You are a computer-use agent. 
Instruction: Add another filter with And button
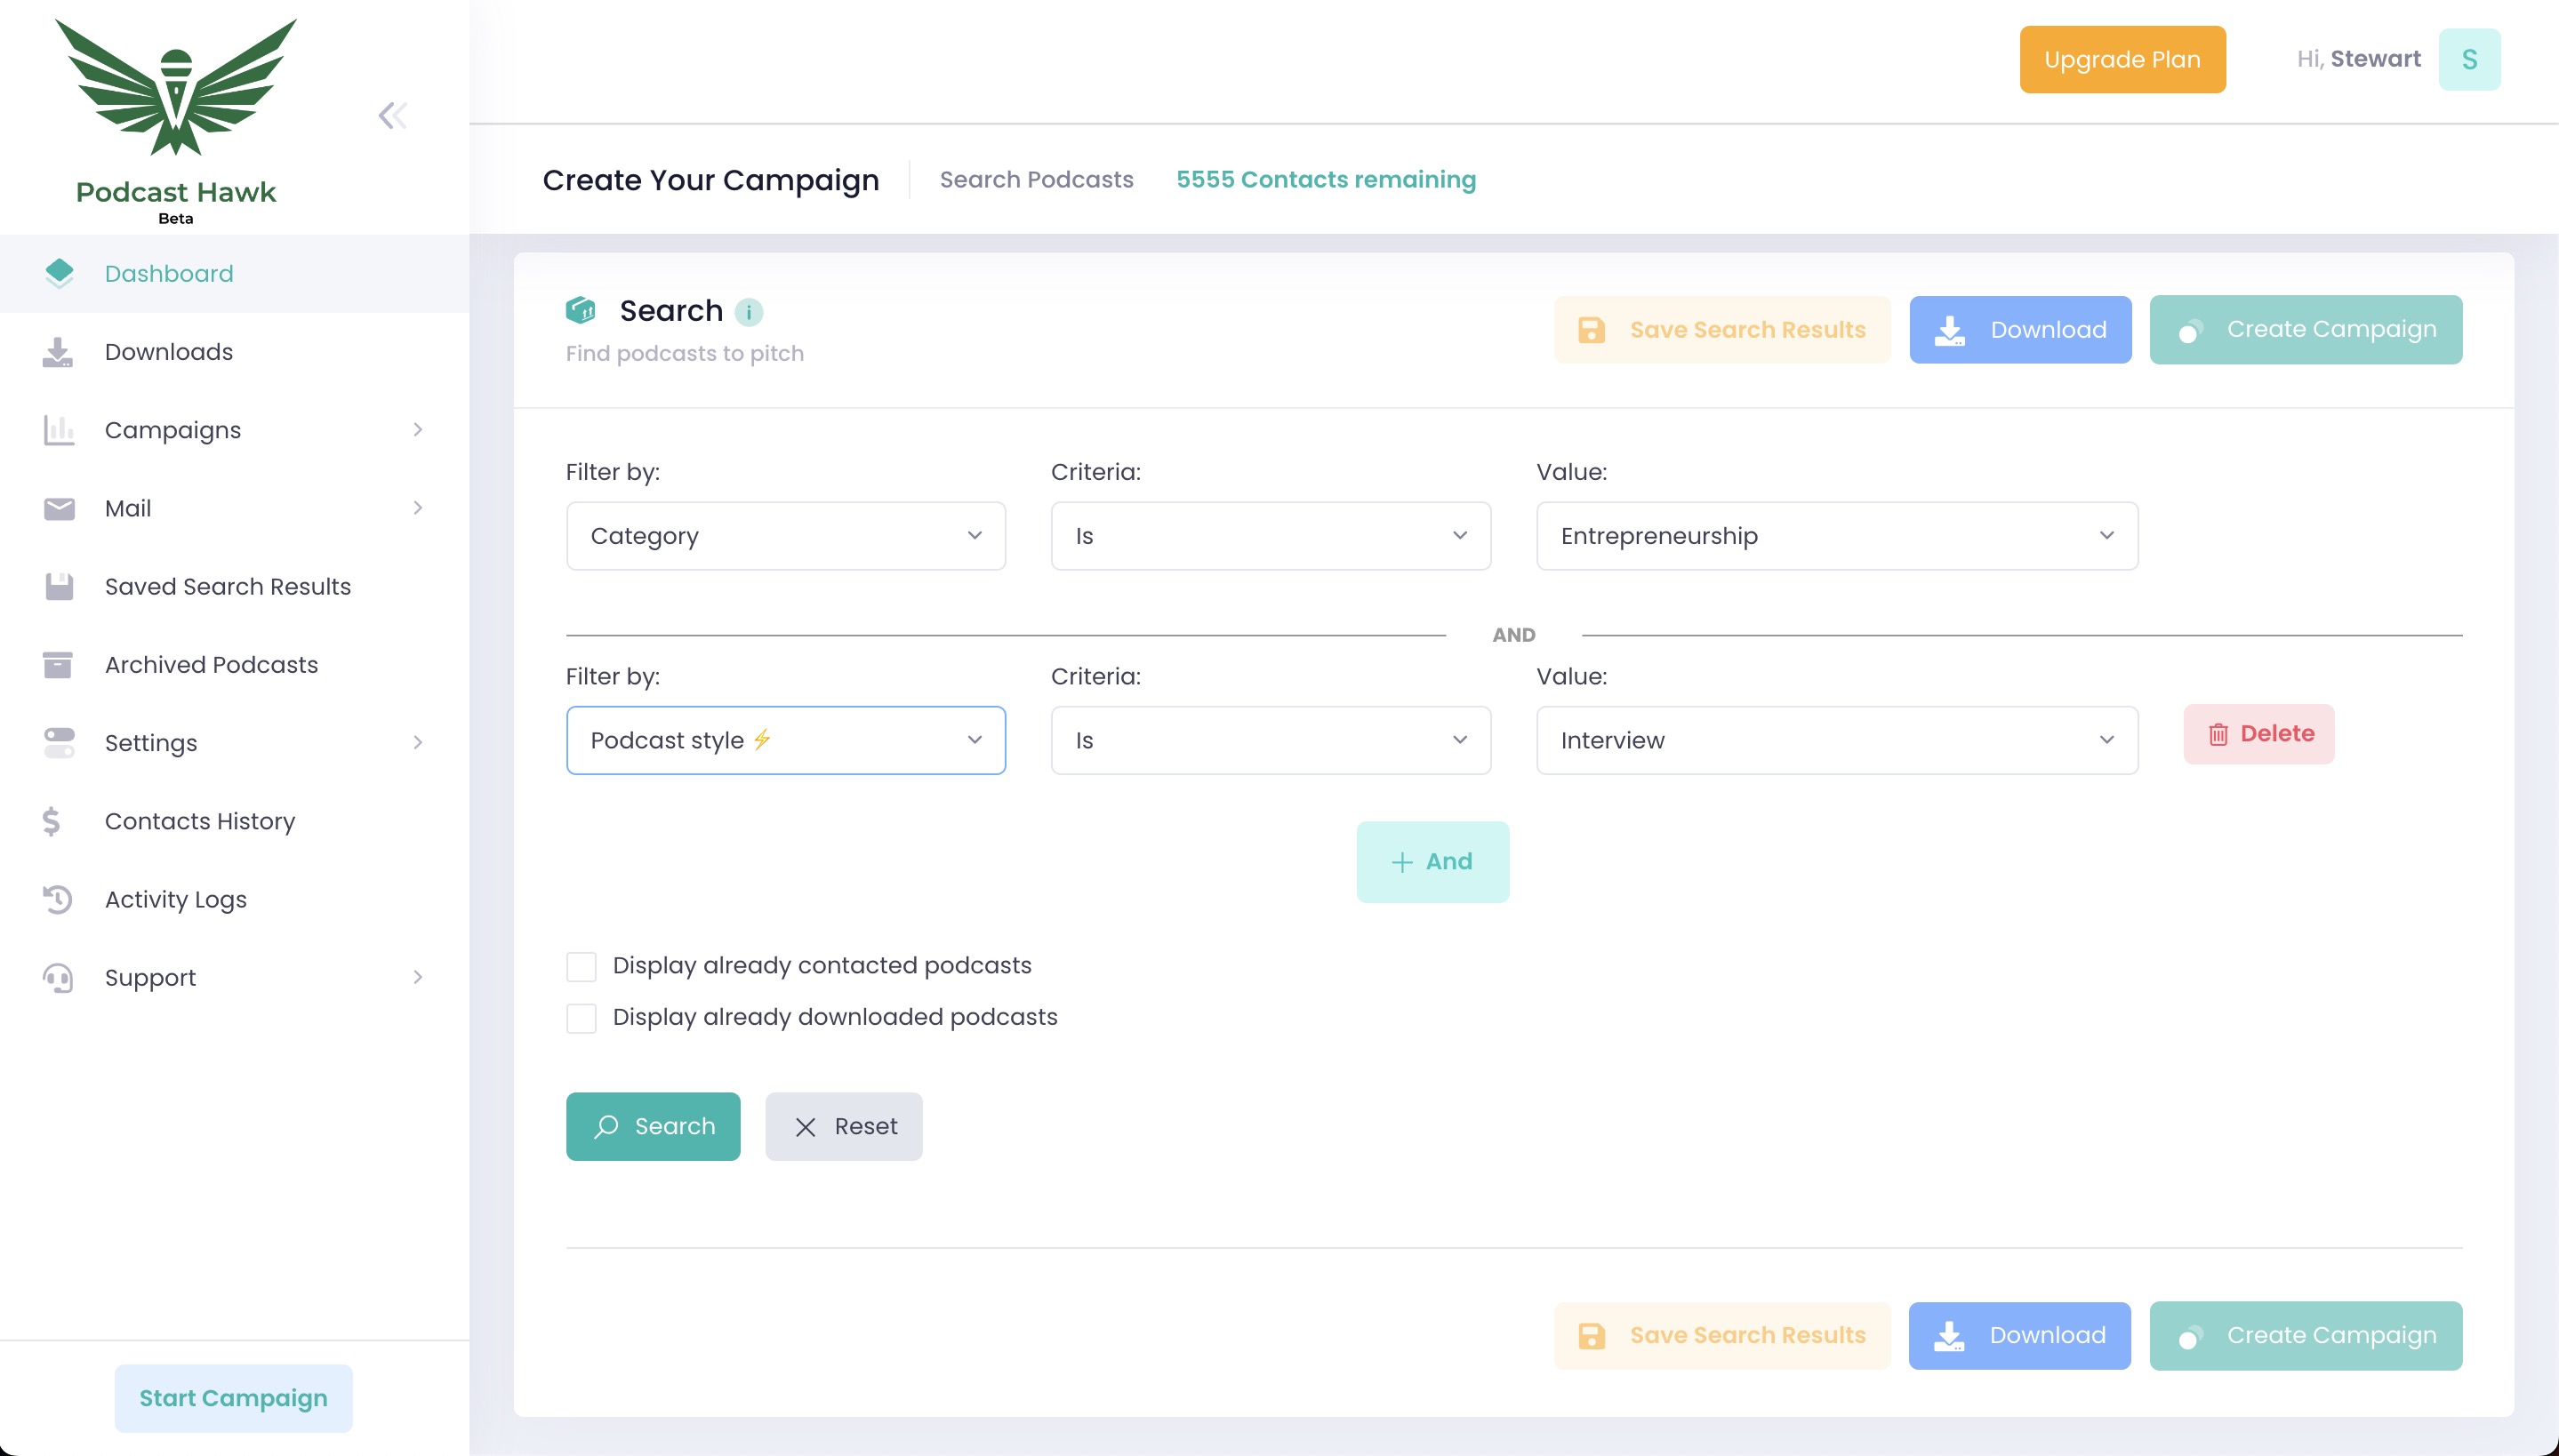click(1432, 862)
